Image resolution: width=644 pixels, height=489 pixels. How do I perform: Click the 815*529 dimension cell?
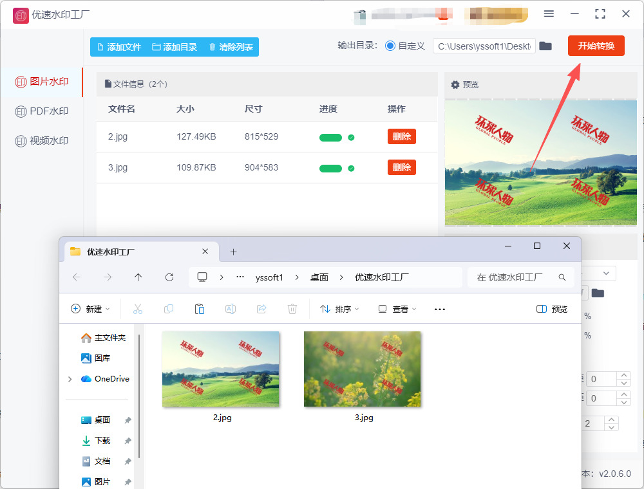[x=261, y=136]
